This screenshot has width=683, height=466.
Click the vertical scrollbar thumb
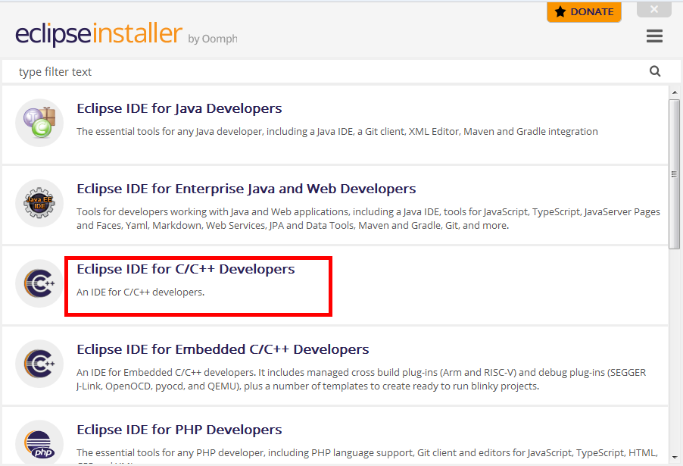pyautogui.click(x=674, y=173)
